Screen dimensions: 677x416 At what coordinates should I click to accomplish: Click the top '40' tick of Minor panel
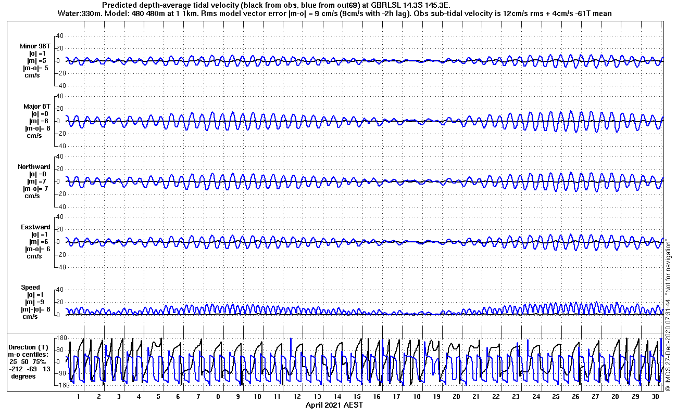tap(59, 35)
